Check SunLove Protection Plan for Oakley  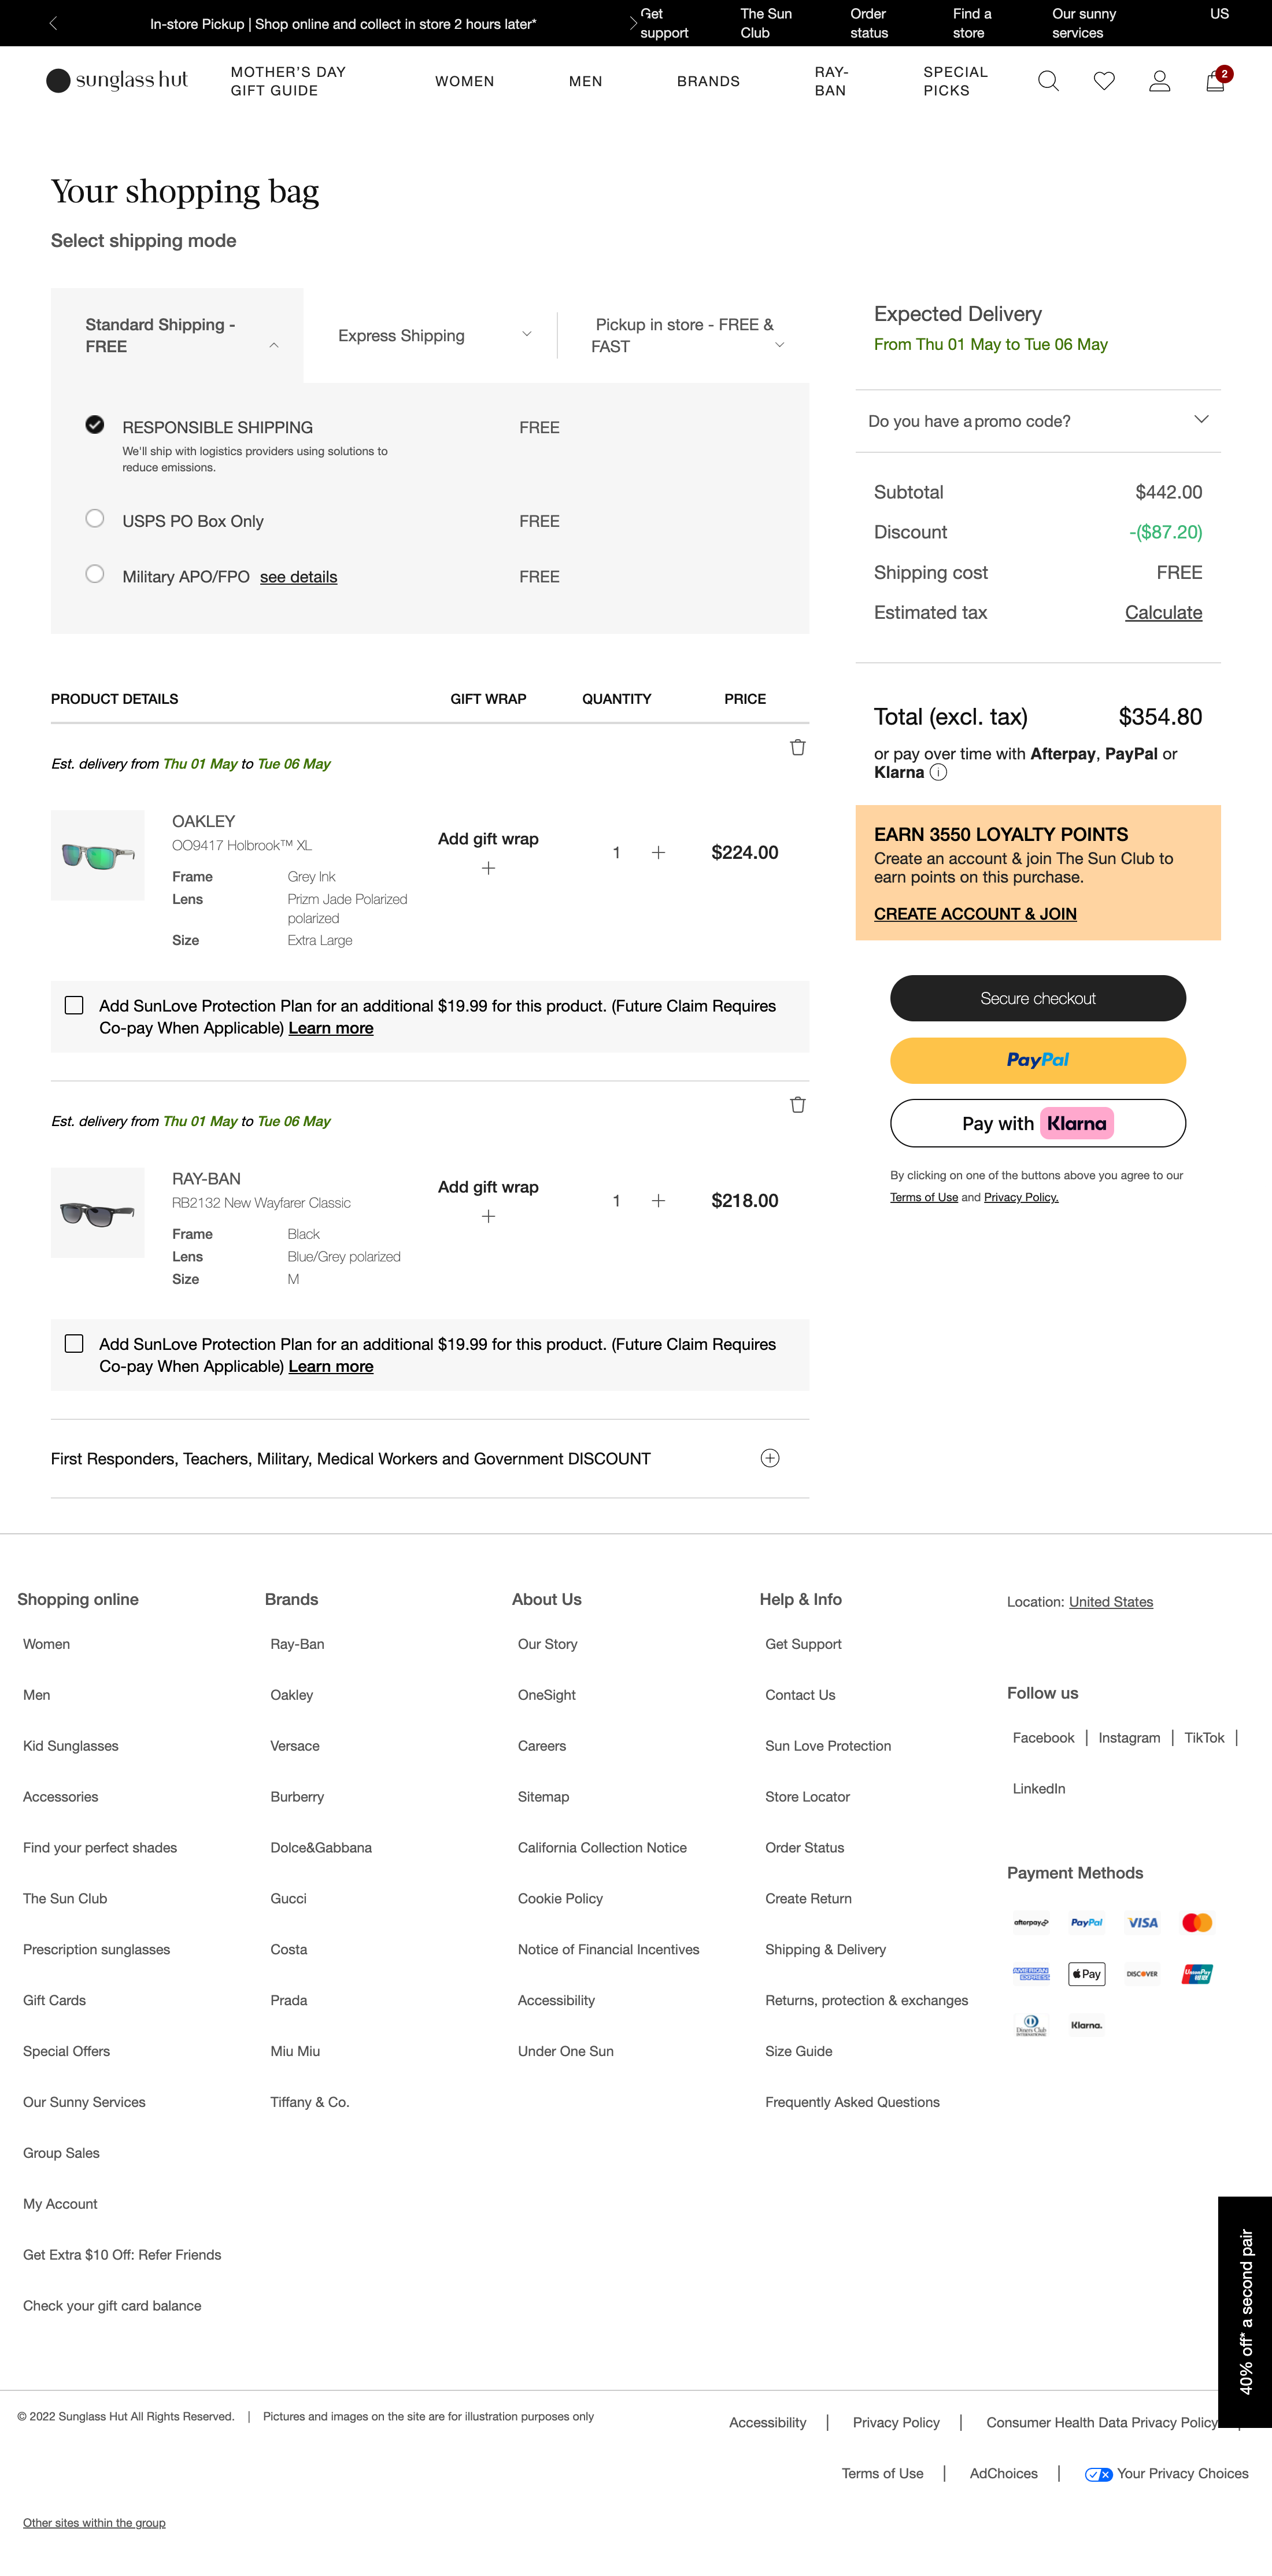point(74,1005)
